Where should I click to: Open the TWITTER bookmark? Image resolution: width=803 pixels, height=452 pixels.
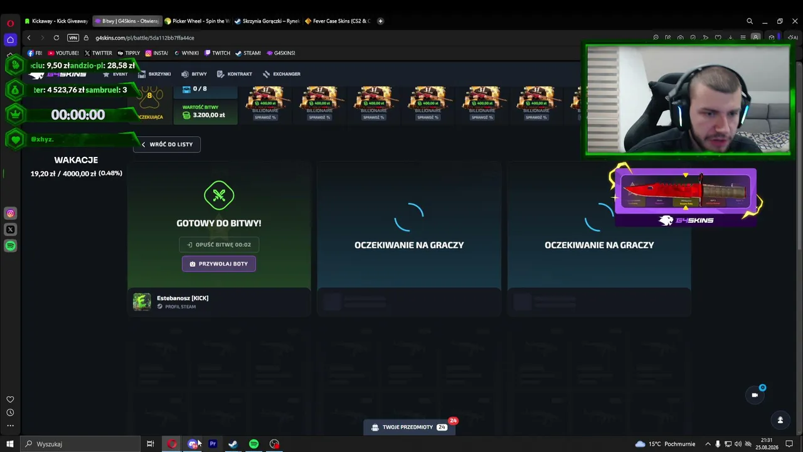click(x=98, y=53)
